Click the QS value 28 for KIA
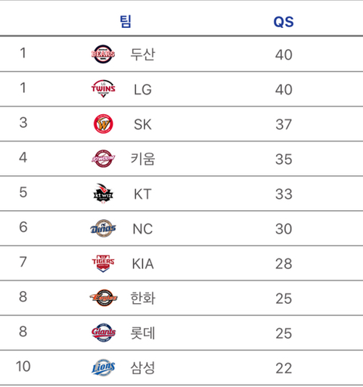Viewport: 363px width, 387px height. tap(284, 264)
